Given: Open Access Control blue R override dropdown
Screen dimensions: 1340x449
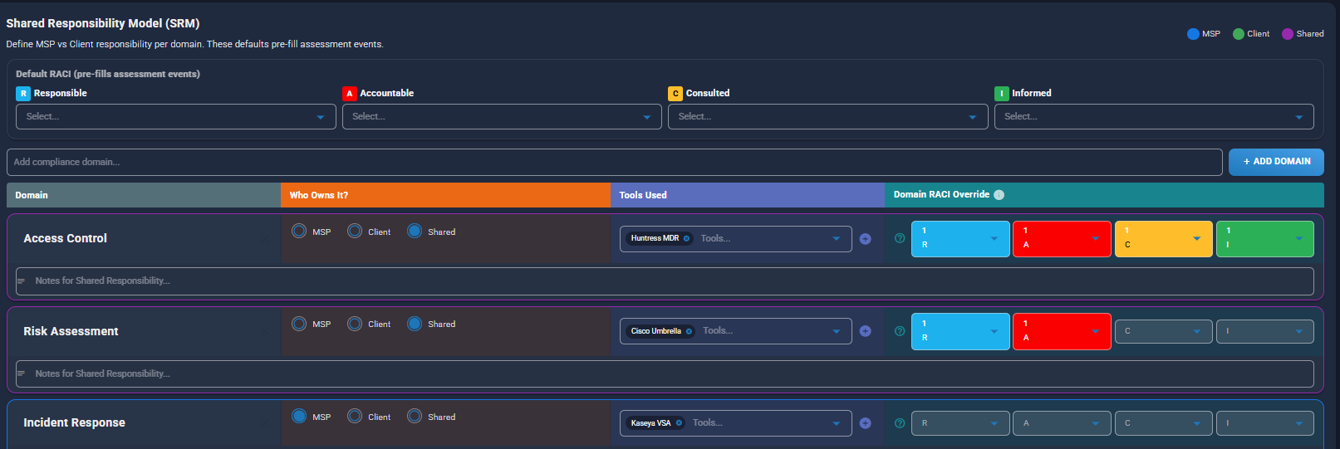Looking at the screenshot, I should point(960,239).
